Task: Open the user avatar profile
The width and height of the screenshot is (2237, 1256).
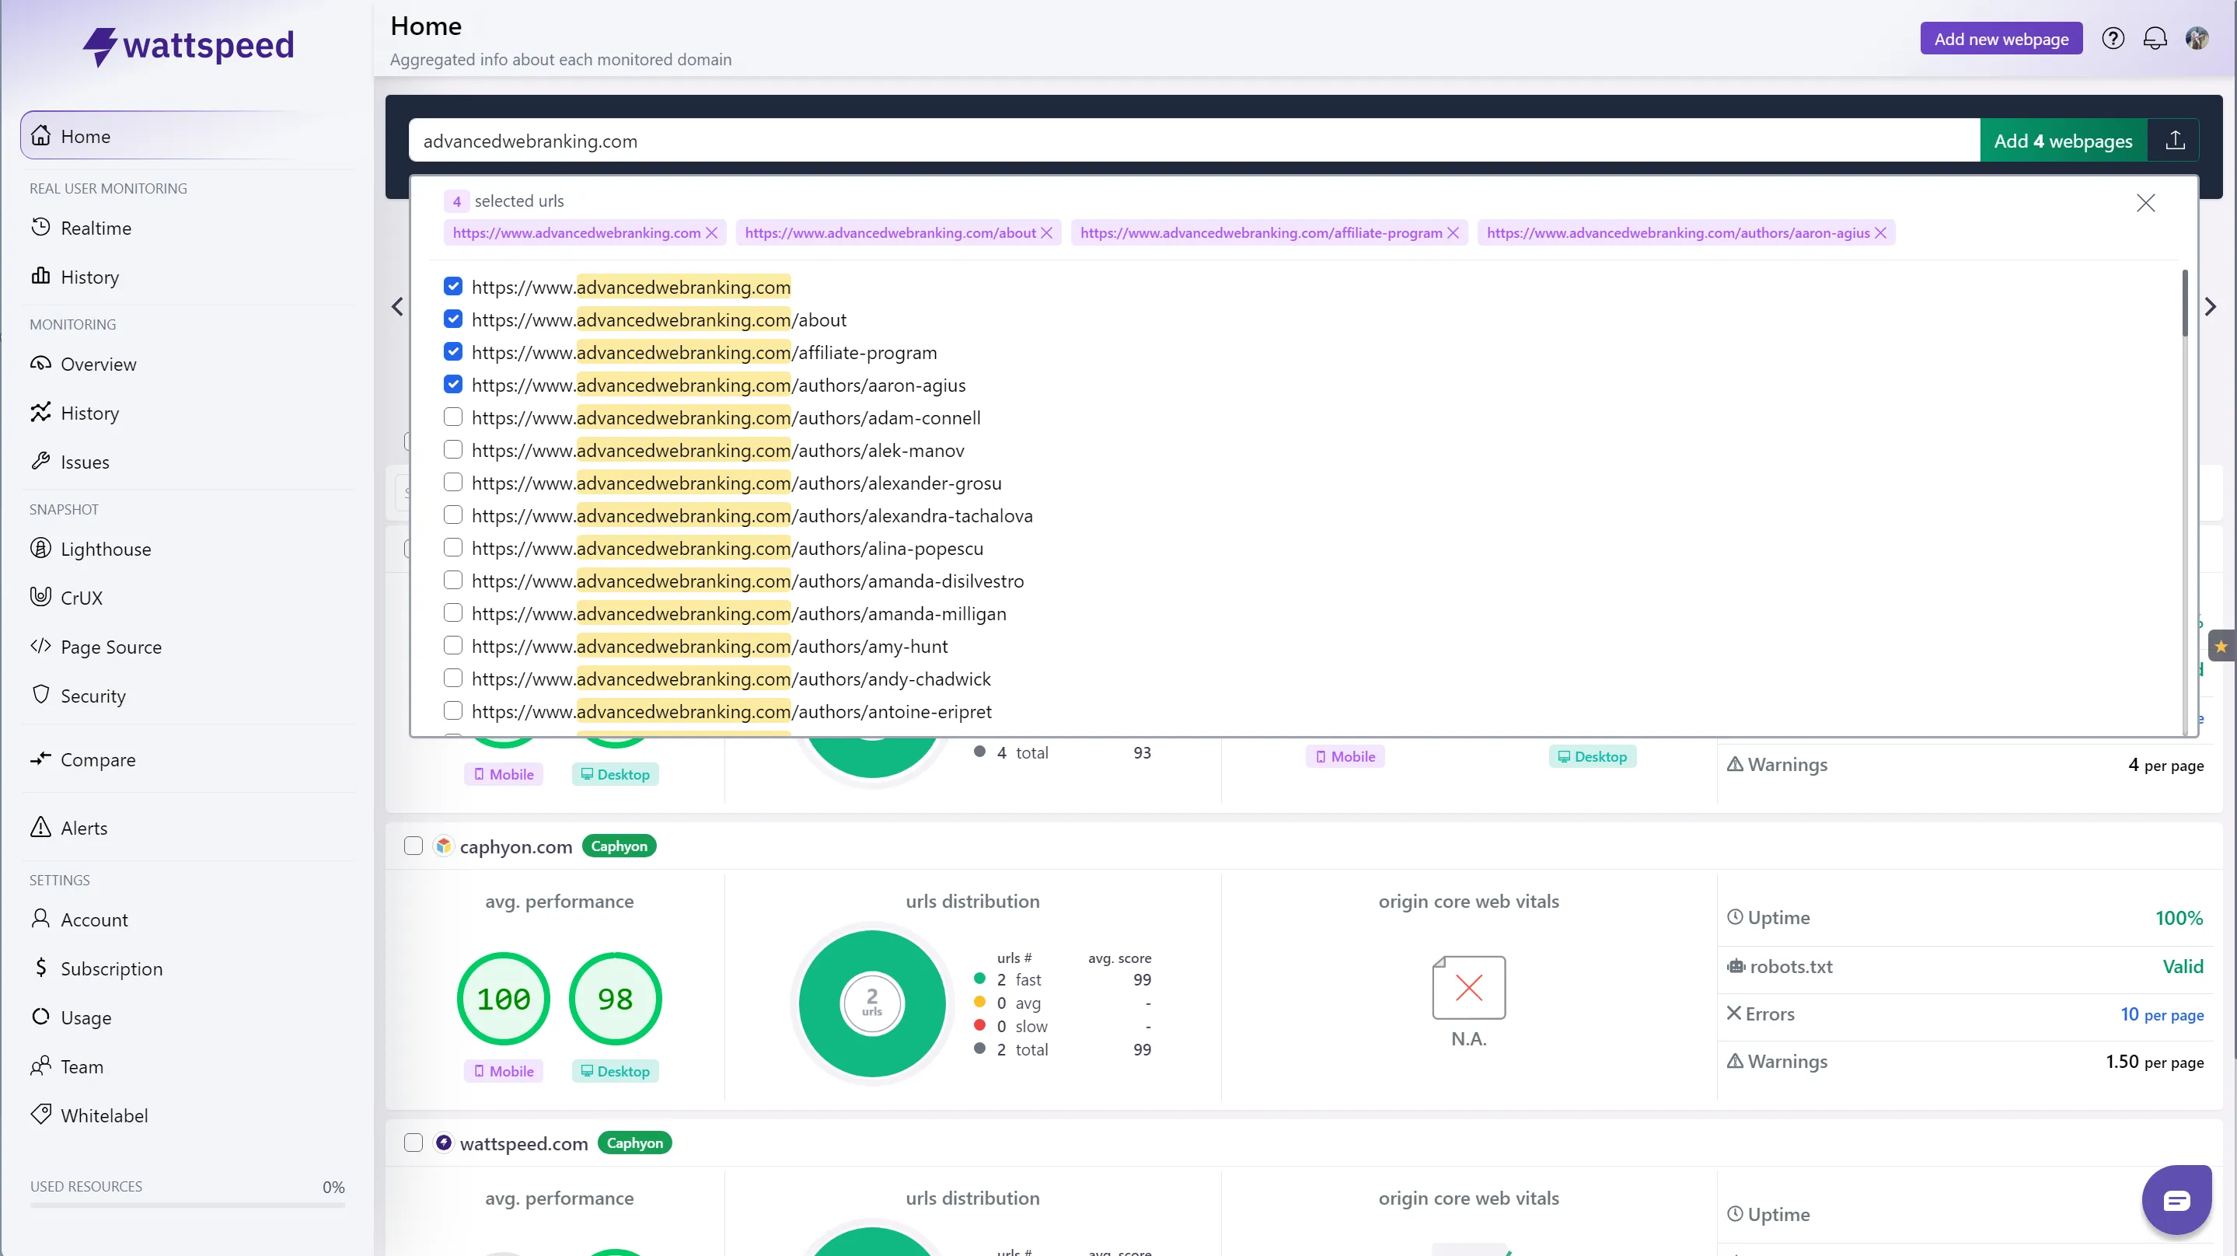Action: pyautogui.click(x=2197, y=39)
